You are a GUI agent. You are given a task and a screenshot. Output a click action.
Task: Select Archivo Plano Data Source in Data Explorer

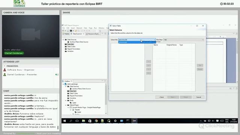pyautogui.click(x=79, y=42)
